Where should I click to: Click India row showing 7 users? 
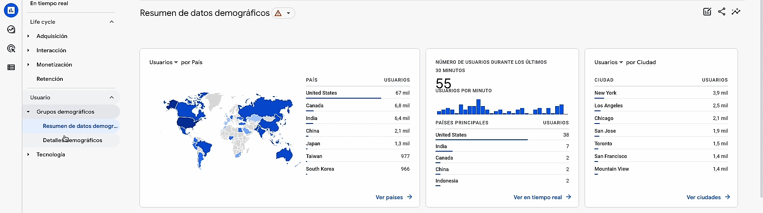pos(502,146)
